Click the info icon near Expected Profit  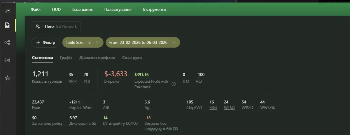coord(174,84)
